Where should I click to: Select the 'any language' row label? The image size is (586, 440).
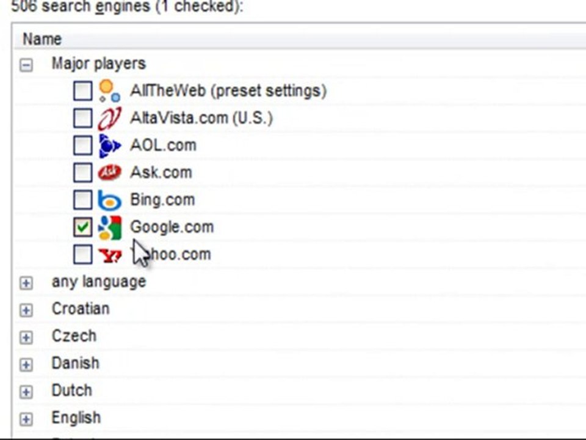click(x=99, y=282)
